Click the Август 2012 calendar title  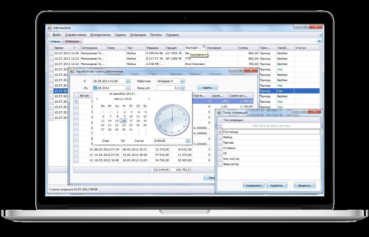click(123, 99)
